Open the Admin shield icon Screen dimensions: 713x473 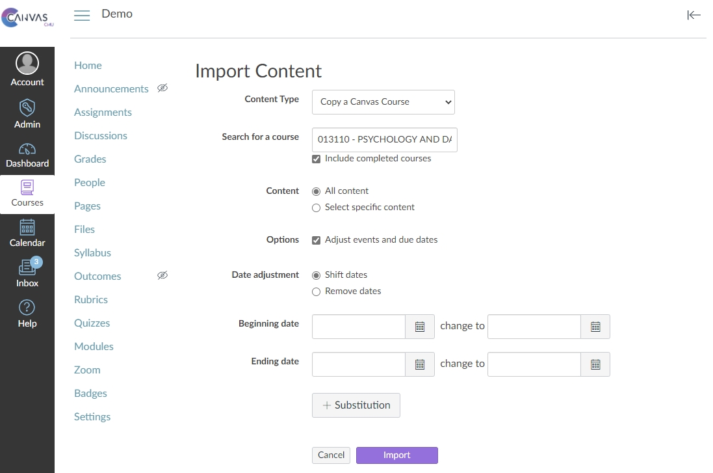click(27, 108)
